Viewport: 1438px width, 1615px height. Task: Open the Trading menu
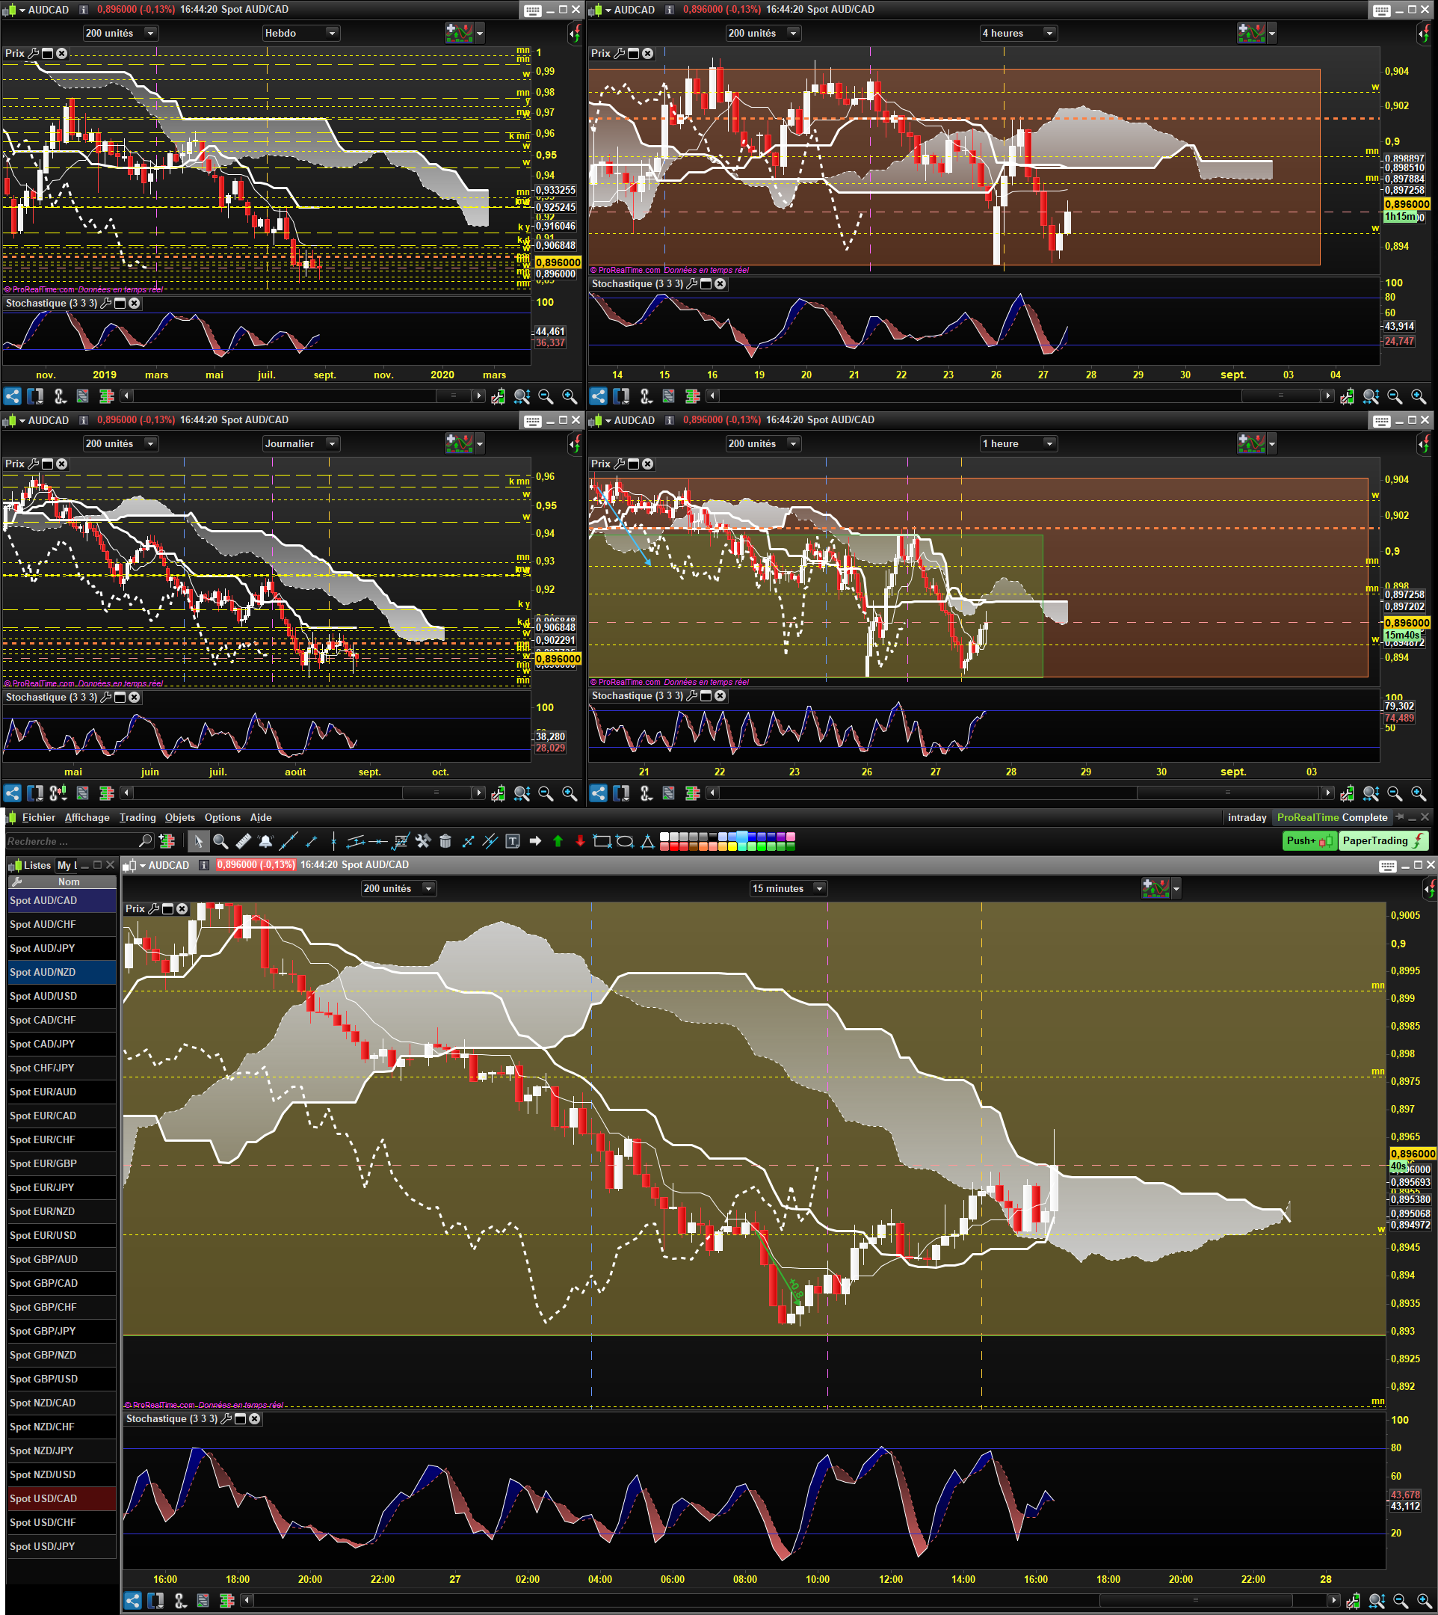(x=138, y=817)
